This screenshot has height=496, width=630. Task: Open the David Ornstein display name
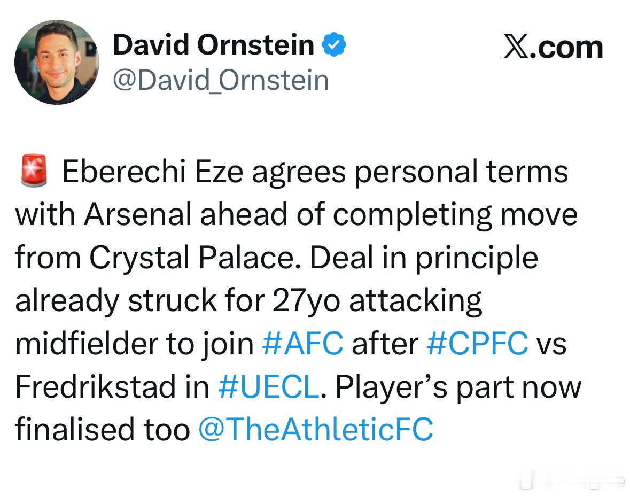(213, 44)
